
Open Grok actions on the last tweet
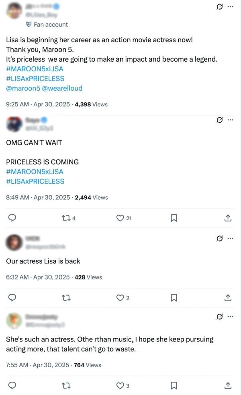(219, 317)
